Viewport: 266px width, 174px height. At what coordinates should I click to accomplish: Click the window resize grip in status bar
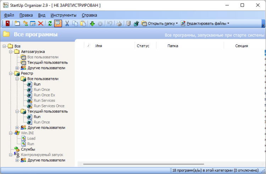(263, 171)
